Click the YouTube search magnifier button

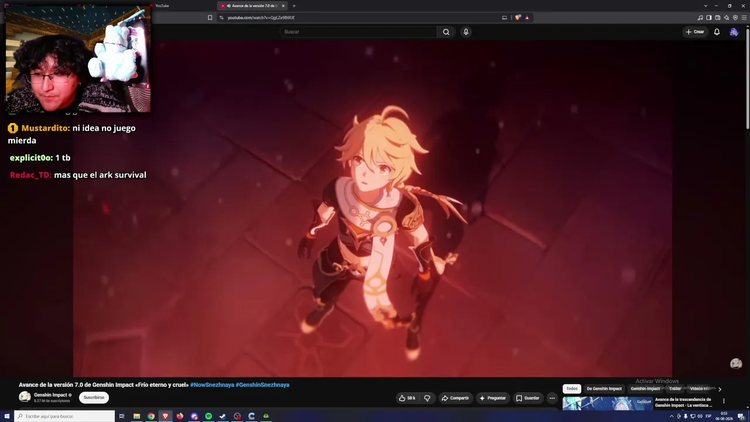coord(446,32)
